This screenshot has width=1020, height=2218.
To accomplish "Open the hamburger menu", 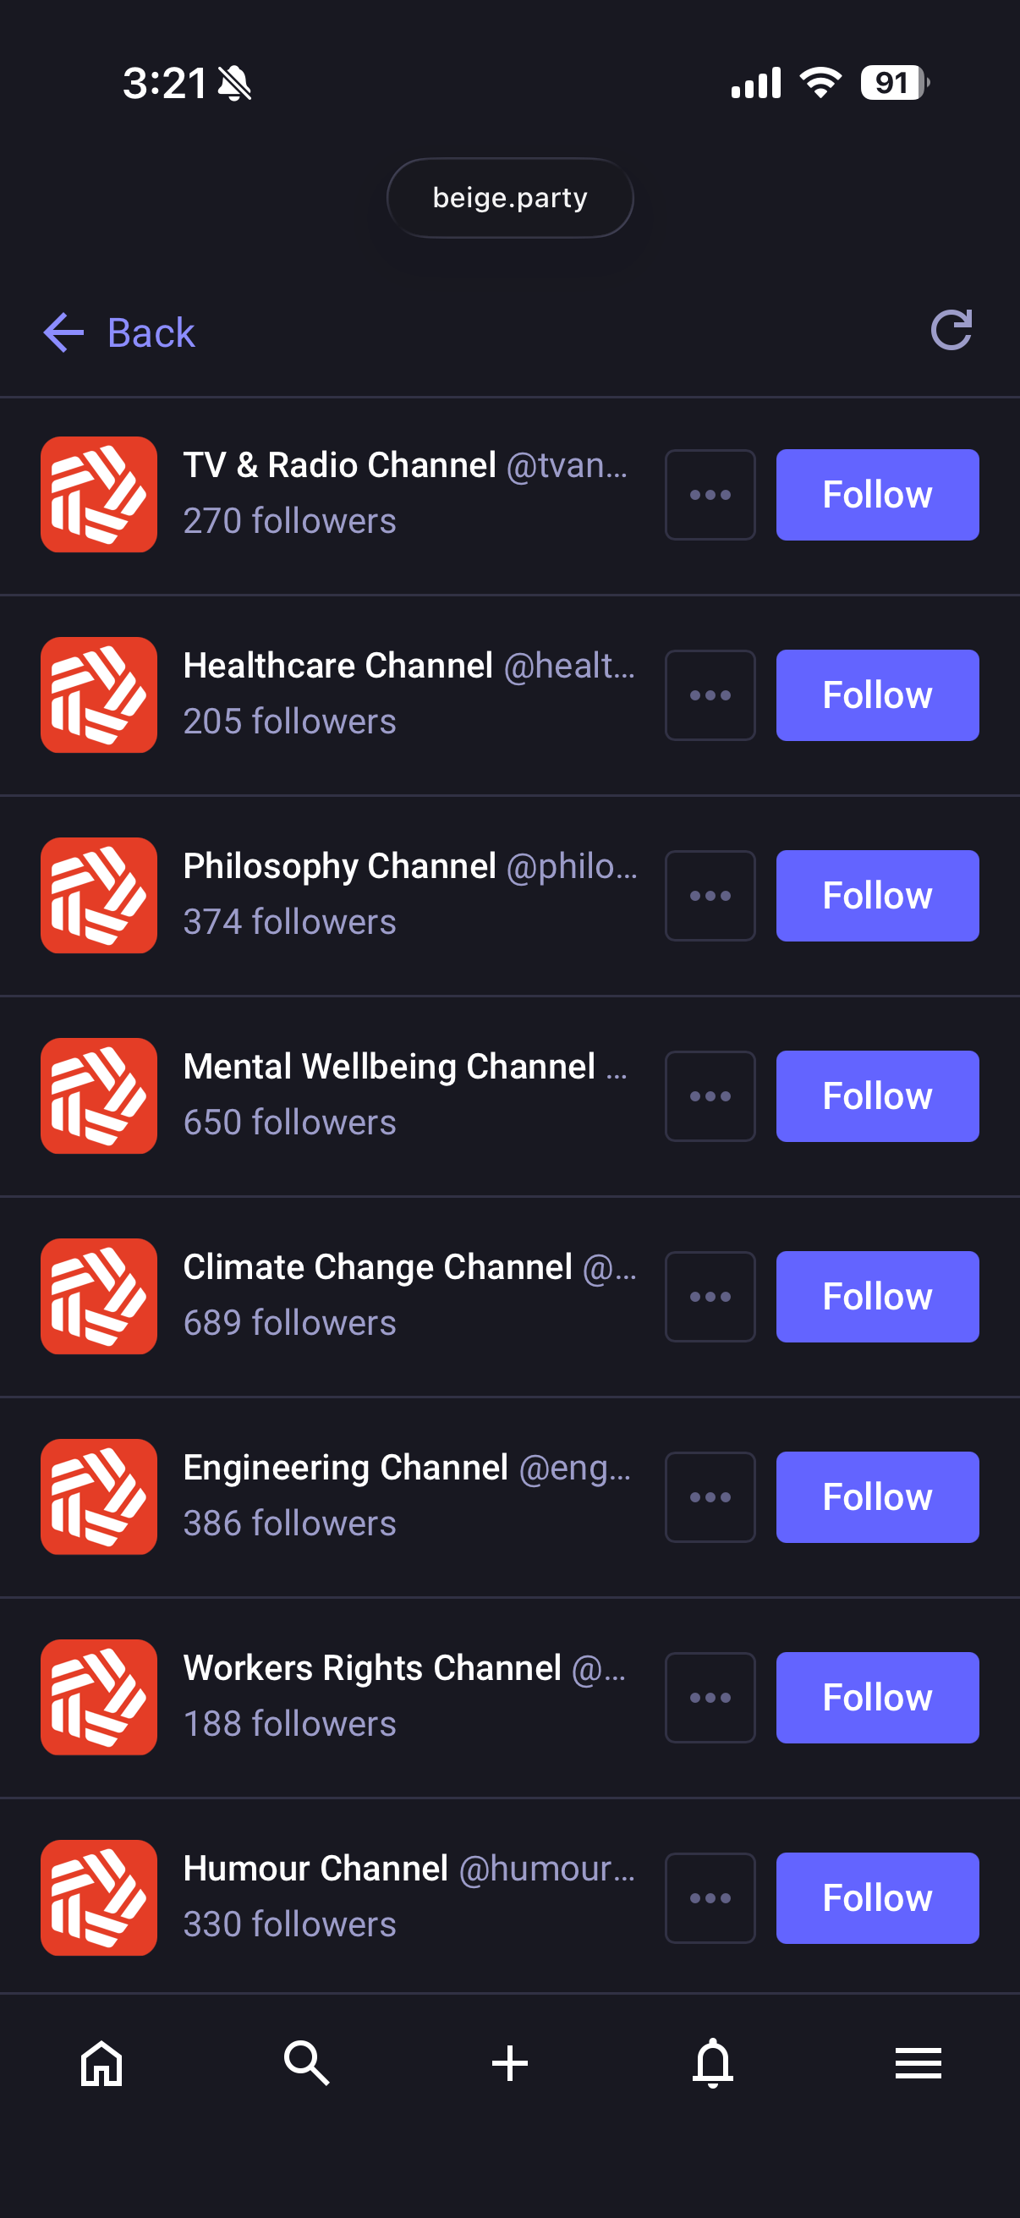I will pyautogui.click(x=918, y=2063).
